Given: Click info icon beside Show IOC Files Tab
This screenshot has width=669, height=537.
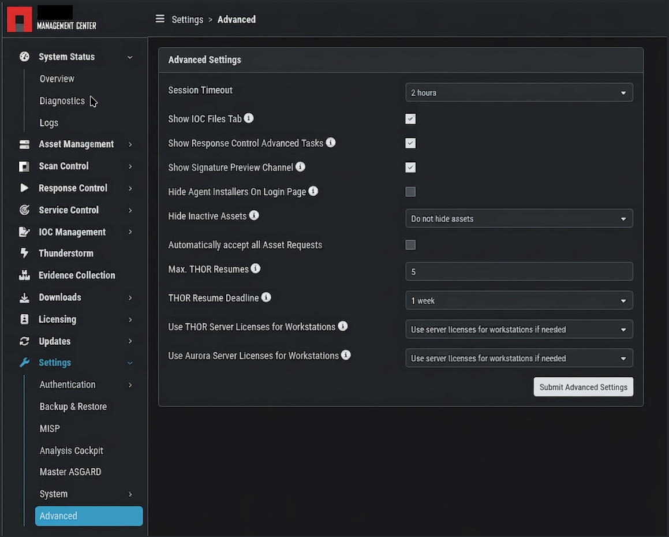Looking at the screenshot, I should 249,118.
